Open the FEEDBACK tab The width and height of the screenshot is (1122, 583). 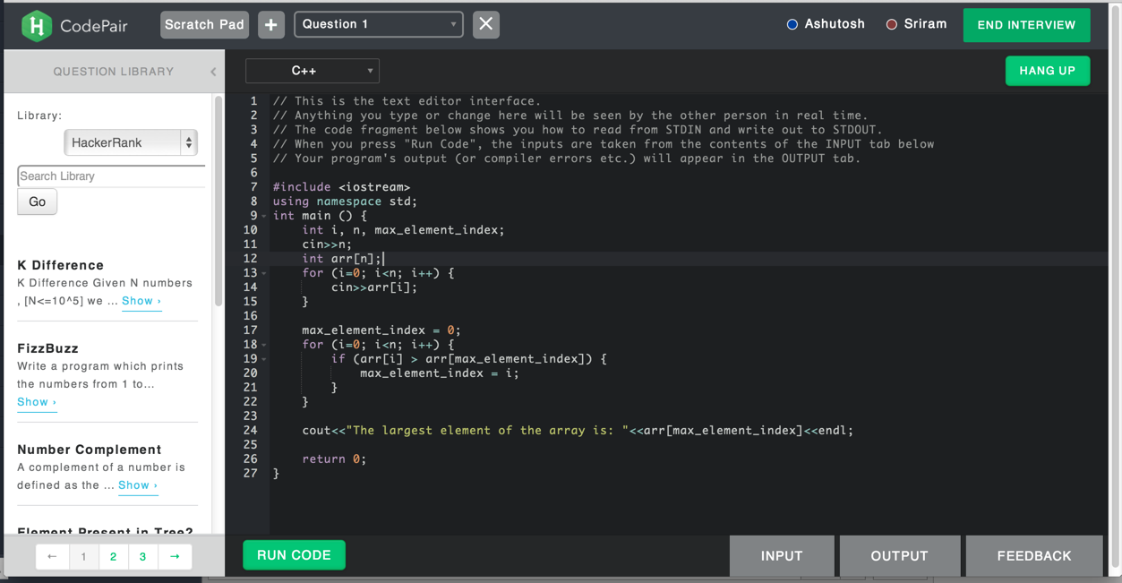click(x=1033, y=556)
